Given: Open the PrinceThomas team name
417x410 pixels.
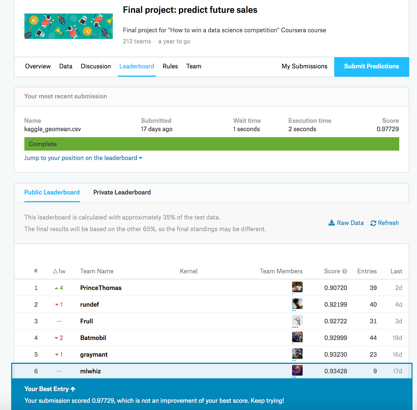Looking at the screenshot, I should pos(101,288).
